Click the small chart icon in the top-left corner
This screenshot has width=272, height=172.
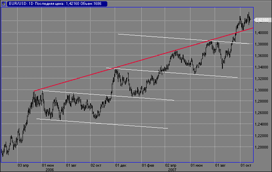pyautogui.click(x=3, y=4)
